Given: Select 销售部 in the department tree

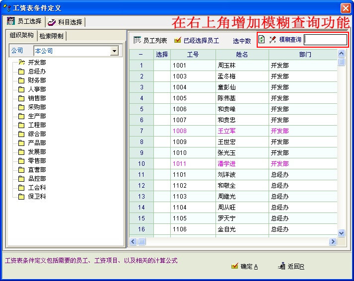Looking at the screenshot, I should tap(37, 98).
